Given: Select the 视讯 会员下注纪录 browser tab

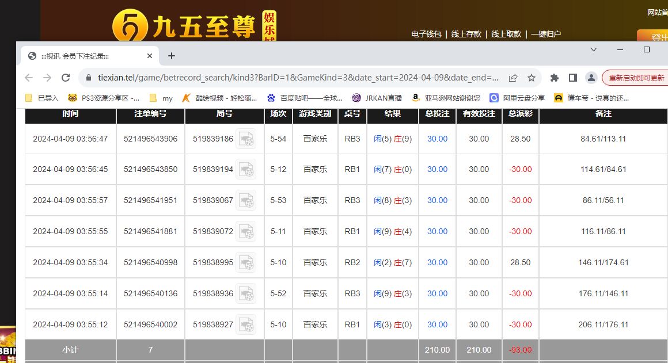Looking at the screenshot, I should tap(89, 56).
